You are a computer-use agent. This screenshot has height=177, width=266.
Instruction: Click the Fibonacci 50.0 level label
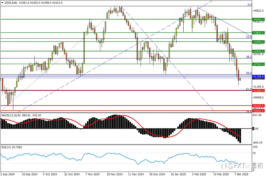point(249,73)
